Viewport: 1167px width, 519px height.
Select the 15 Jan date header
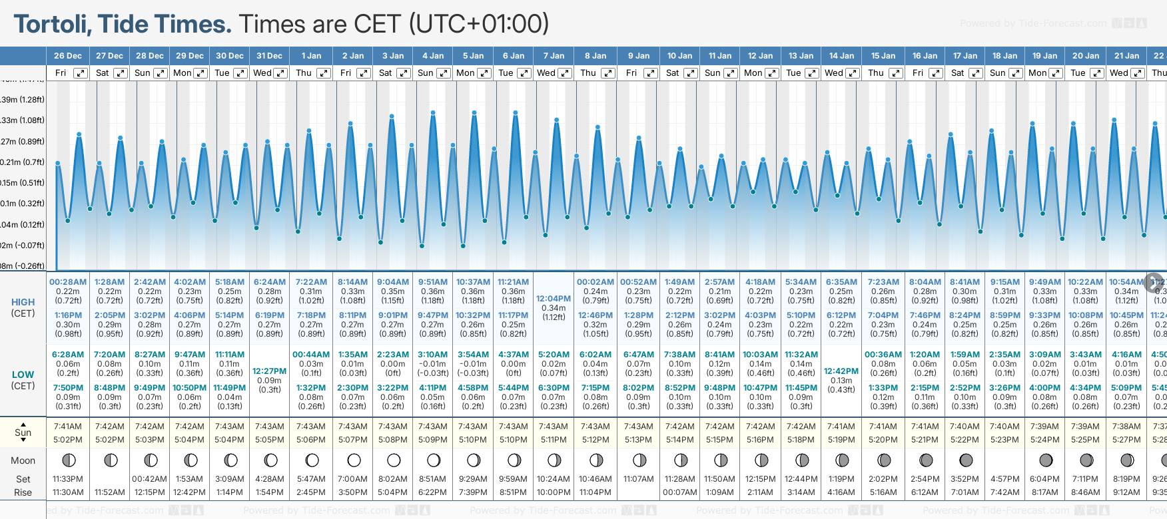(x=883, y=56)
